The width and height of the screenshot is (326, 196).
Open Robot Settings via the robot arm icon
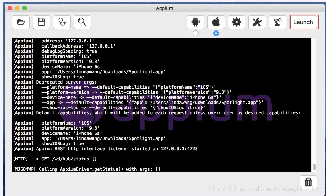tap(278, 22)
